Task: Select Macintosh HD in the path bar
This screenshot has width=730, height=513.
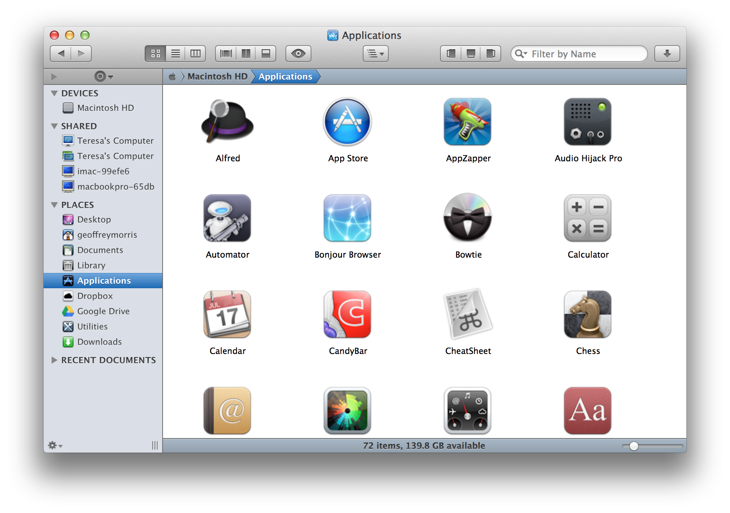Action: click(x=217, y=76)
